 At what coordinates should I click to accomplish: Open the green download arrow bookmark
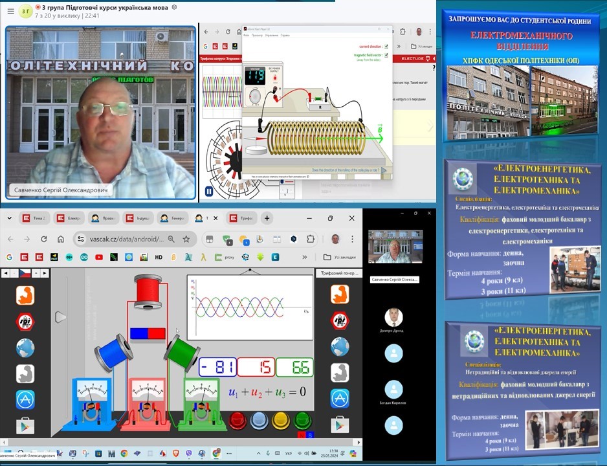[x=260, y=257]
